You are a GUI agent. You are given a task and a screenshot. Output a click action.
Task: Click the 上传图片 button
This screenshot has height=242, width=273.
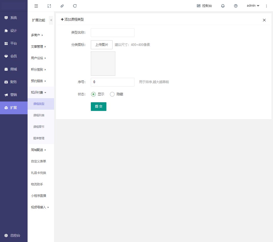[102, 45]
